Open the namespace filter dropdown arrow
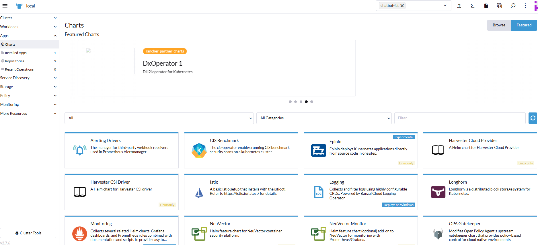The width and height of the screenshot is (538, 245). [x=445, y=5]
